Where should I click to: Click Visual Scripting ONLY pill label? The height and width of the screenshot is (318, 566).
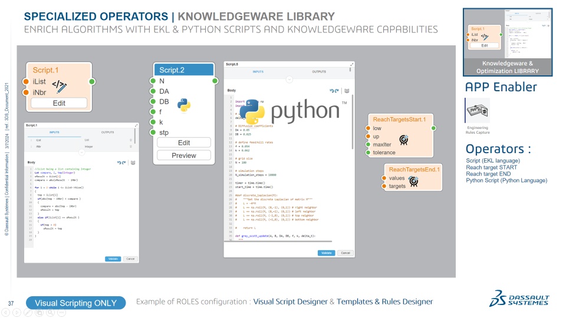pyautogui.click(x=76, y=303)
